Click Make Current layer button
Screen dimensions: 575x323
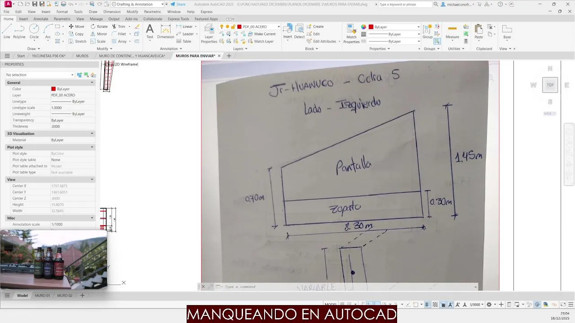click(261, 34)
